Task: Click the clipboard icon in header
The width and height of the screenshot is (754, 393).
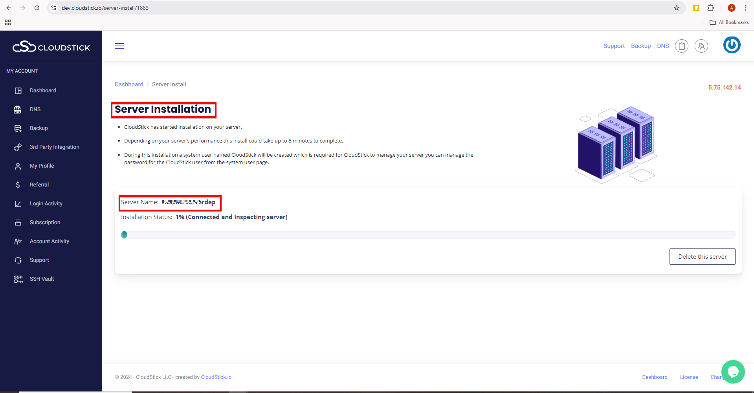Action: pos(682,46)
